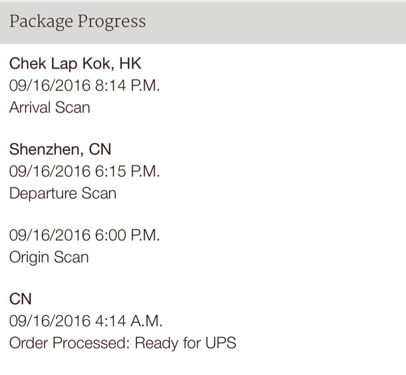Screen dimensions: 406x375
Task: Click the Origin Scan status entry
Action: [x=49, y=258]
